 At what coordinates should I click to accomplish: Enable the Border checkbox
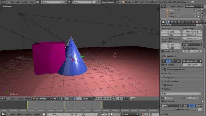[x=163, y=52]
